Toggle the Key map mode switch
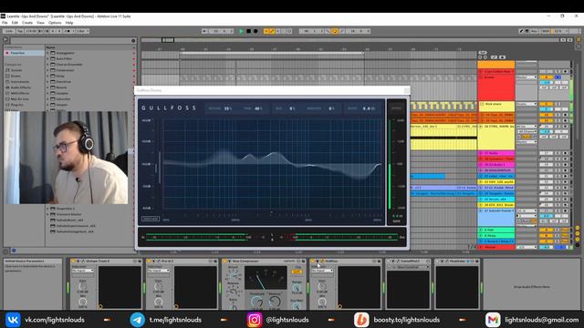The height and width of the screenshot is (328, 584). tap(534, 31)
